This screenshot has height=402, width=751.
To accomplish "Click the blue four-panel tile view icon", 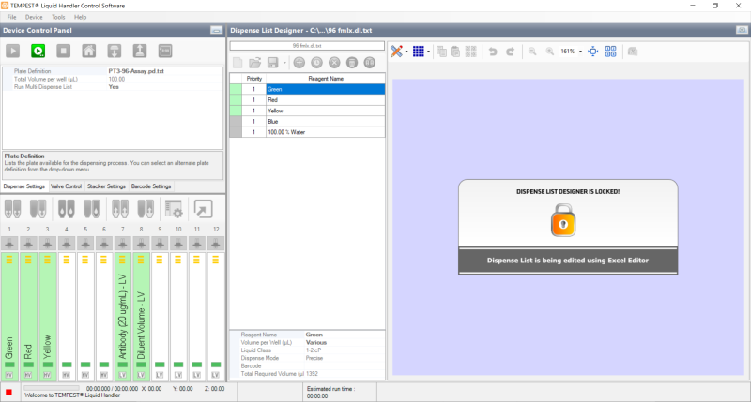I will point(611,52).
